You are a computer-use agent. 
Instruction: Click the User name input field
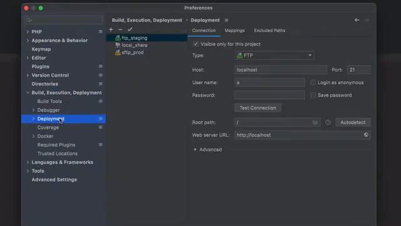(270, 82)
